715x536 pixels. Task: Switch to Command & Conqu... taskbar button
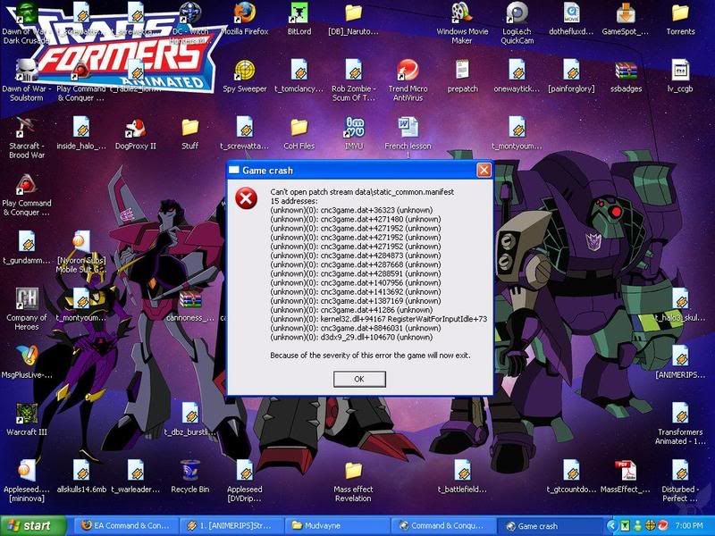pos(442,526)
